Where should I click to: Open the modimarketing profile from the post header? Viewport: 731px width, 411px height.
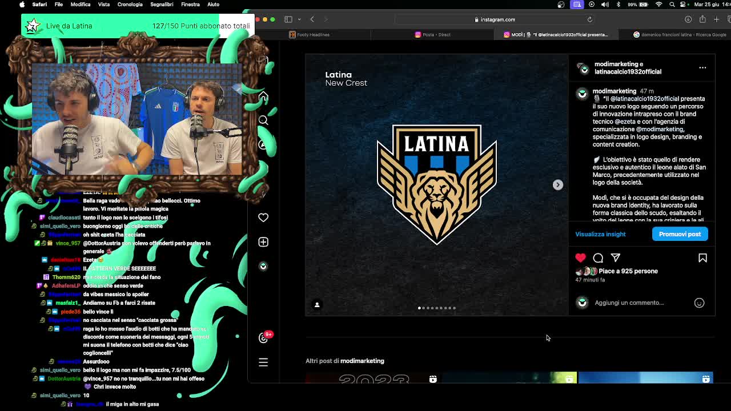tap(614, 64)
